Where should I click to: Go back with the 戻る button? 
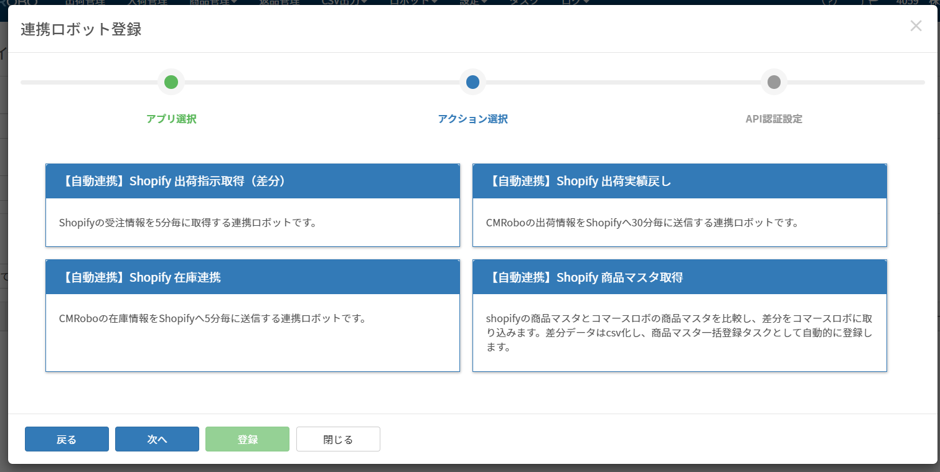coord(67,439)
